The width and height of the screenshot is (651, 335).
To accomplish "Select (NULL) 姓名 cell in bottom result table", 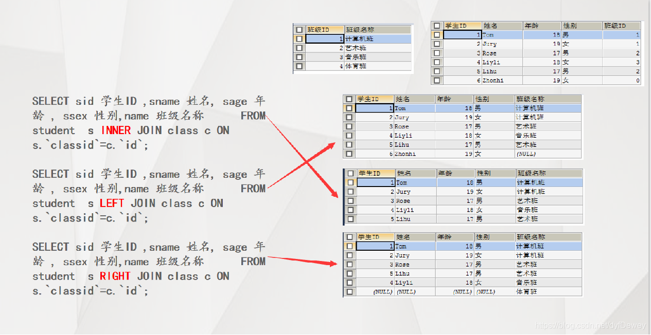I will click(x=415, y=291).
